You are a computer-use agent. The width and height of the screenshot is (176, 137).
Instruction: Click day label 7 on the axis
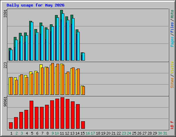pos(42,133)
